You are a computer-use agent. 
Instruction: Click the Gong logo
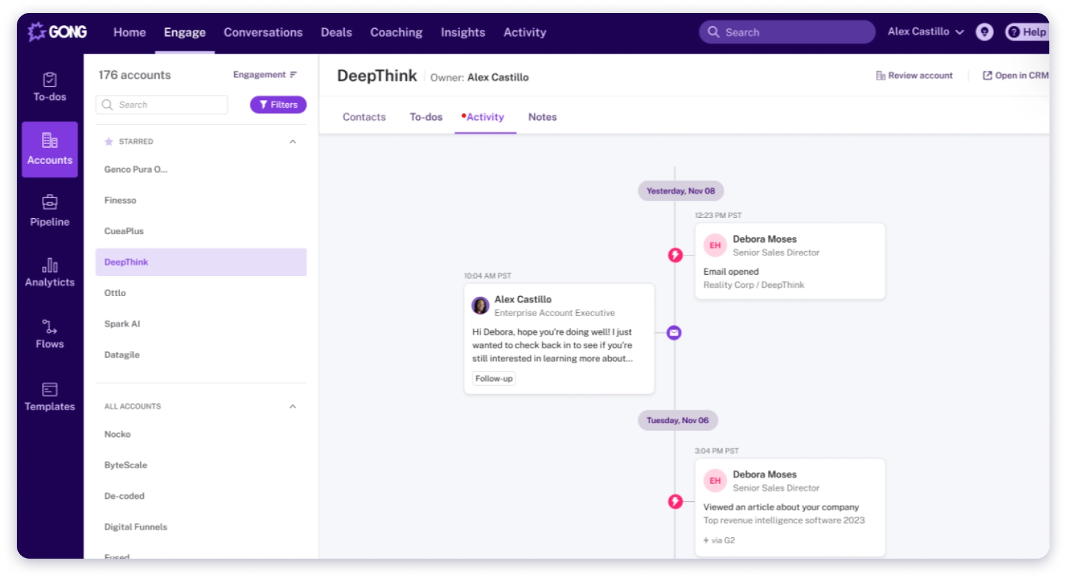(x=57, y=32)
